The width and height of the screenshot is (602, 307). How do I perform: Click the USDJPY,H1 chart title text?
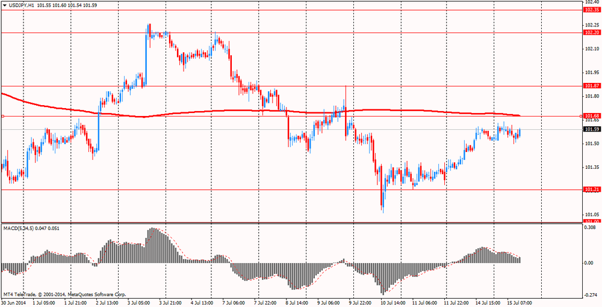point(21,4)
